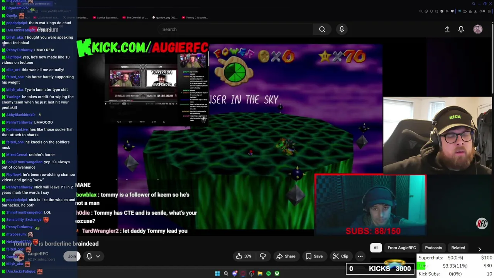The width and height of the screenshot is (494, 278).
Task: Click the Join channel button
Action: click(72, 256)
